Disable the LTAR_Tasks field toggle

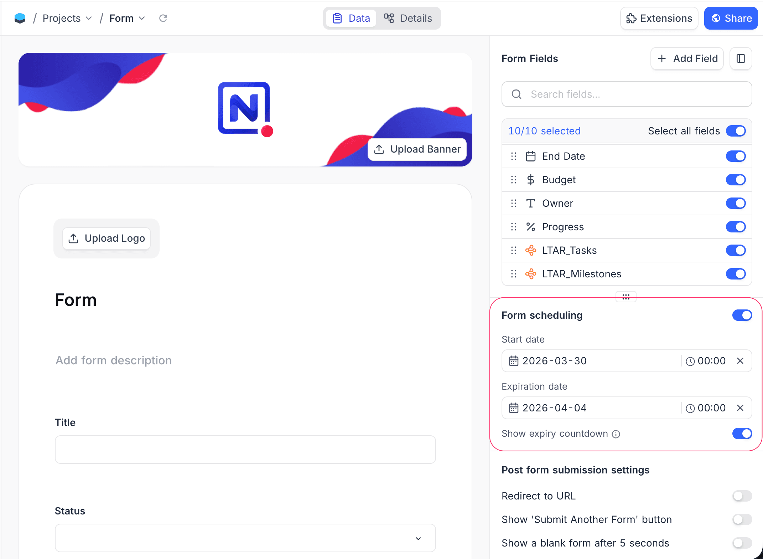click(736, 250)
